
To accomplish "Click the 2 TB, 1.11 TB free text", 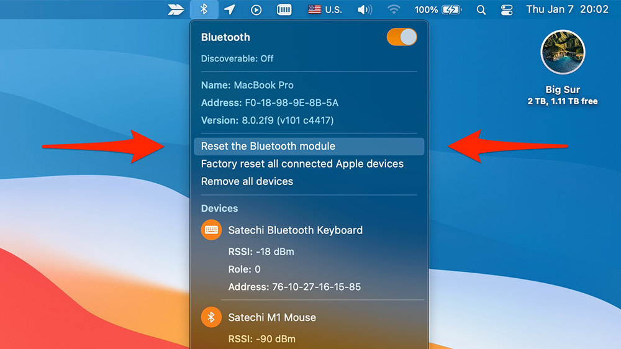I will (x=563, y=101).
